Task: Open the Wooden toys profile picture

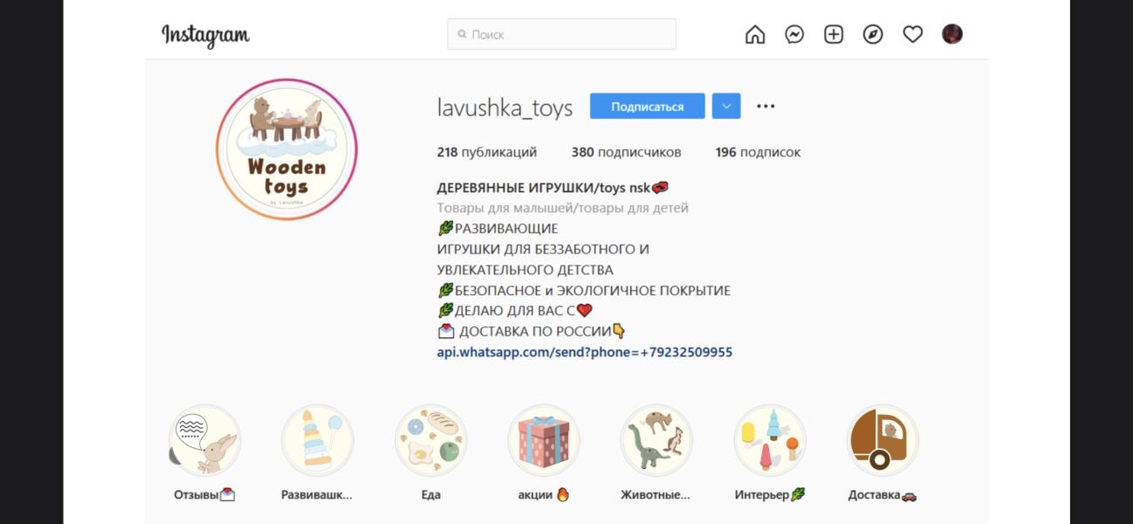Action: pyautogui.click(x=287, y=149)
